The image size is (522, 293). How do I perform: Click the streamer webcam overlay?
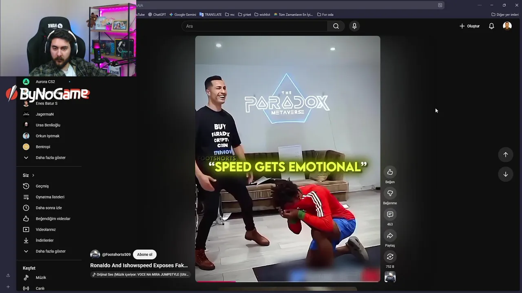(68, 38)
